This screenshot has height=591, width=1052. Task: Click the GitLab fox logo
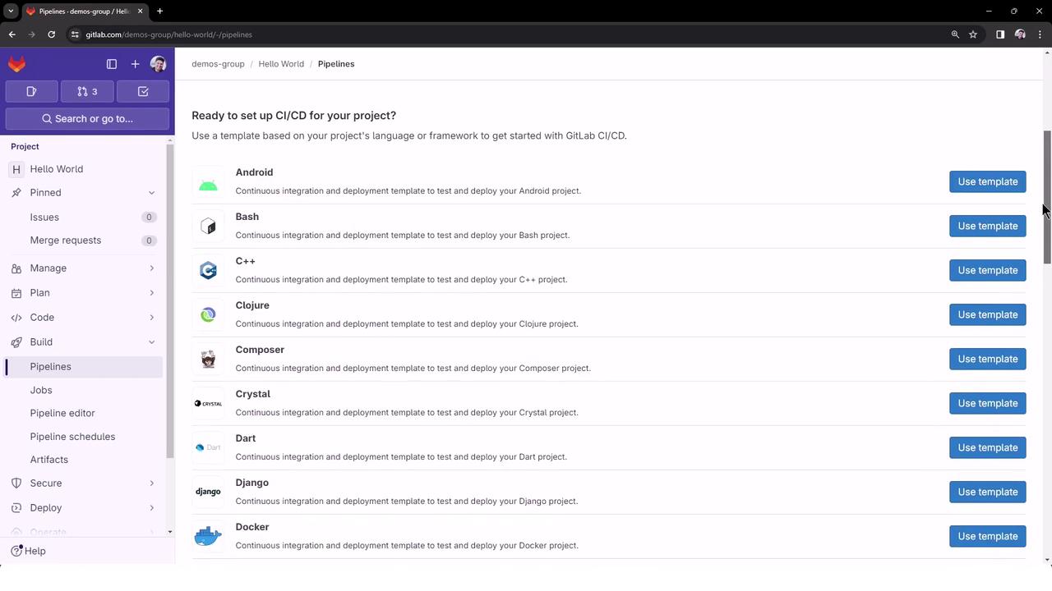(x=16, y=64)
